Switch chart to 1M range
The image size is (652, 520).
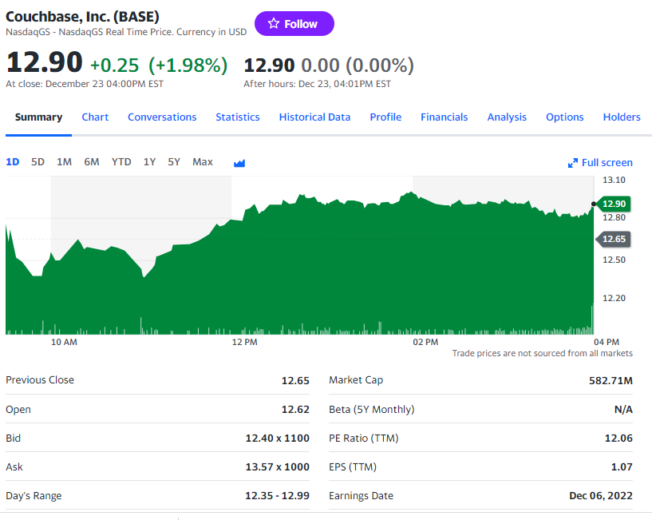[x=64, y=162]
